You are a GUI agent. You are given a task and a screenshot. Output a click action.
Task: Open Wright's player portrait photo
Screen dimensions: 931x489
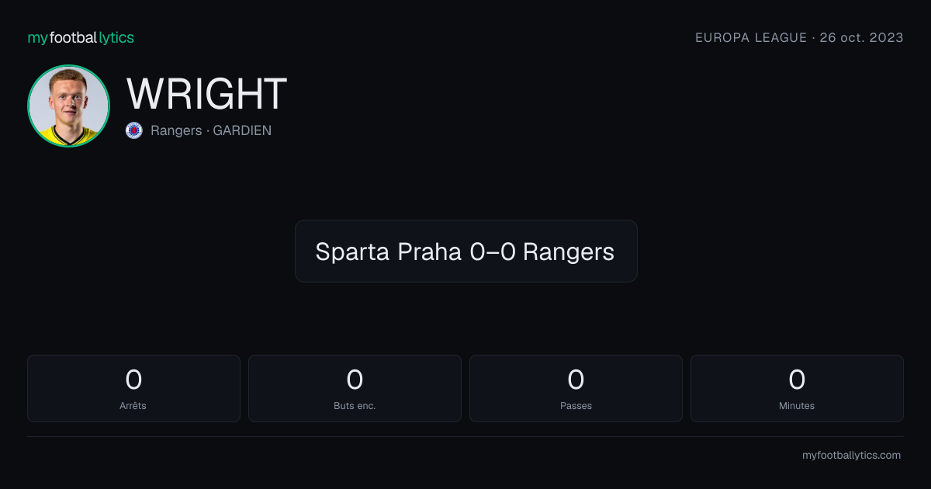point(68,106)
